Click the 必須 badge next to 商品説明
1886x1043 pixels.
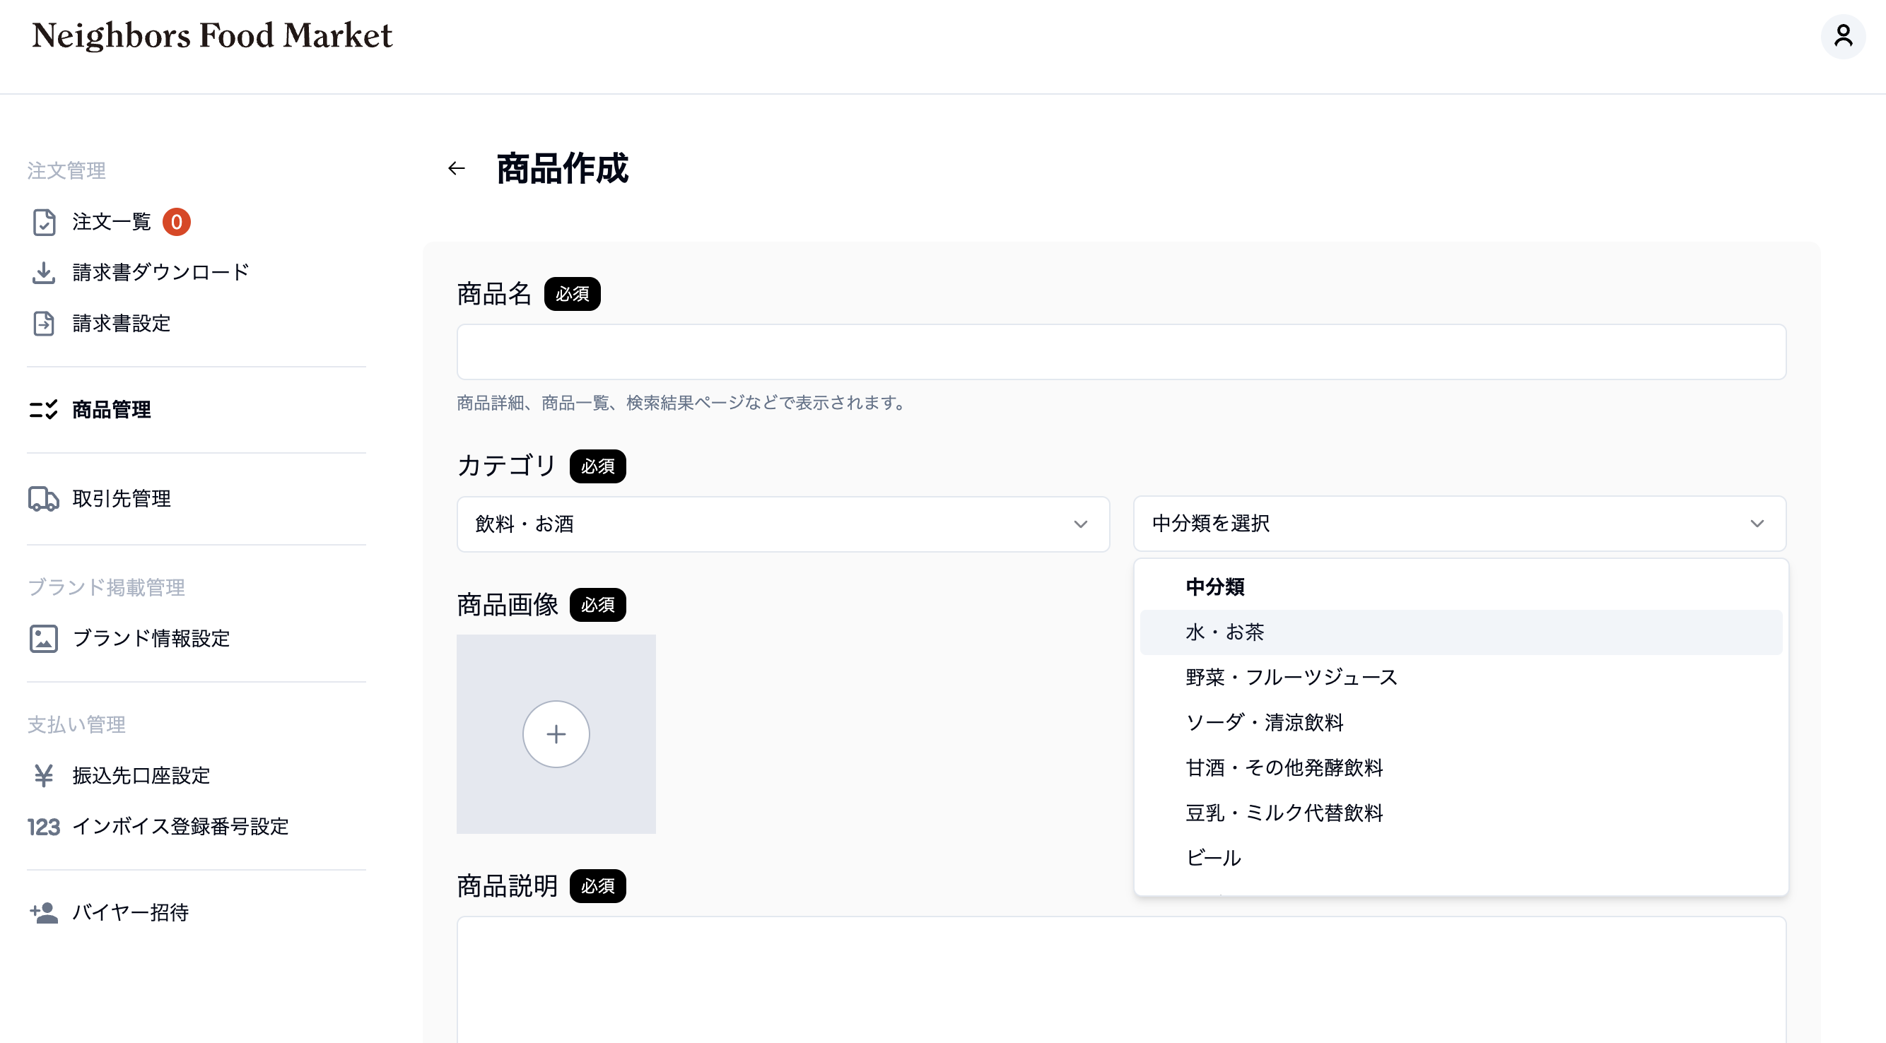click(x=597, y=885)
